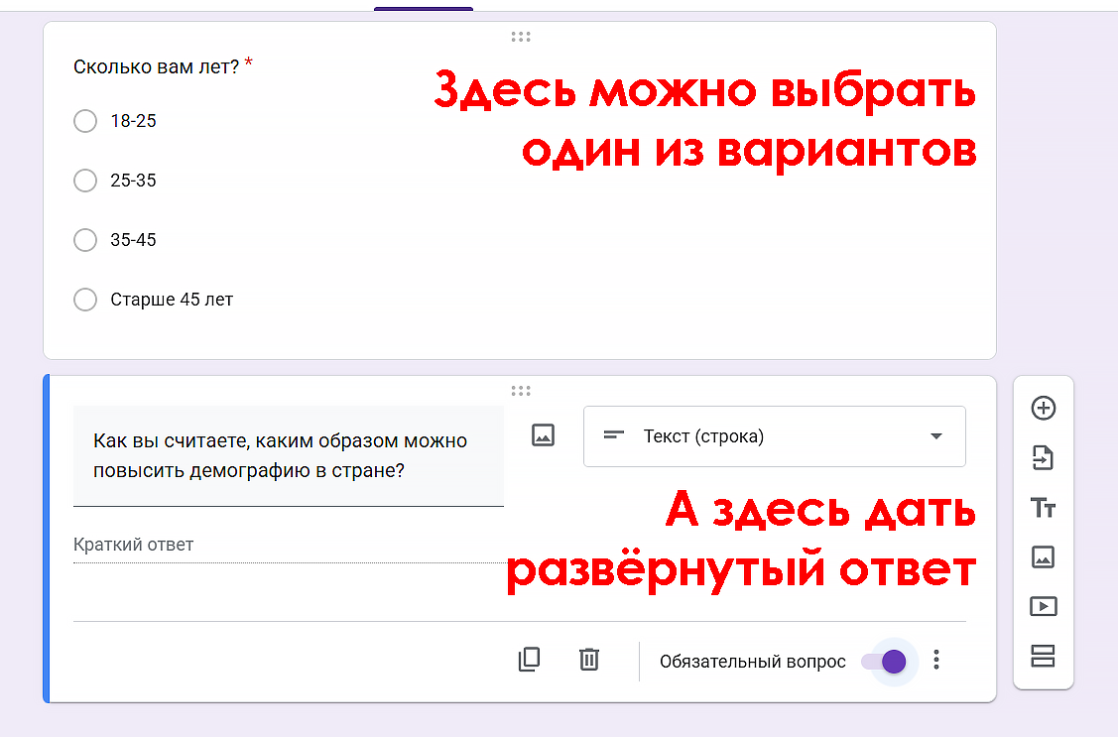
Task: Add title and description with Tт icon
Action: tap(1043, 508)
